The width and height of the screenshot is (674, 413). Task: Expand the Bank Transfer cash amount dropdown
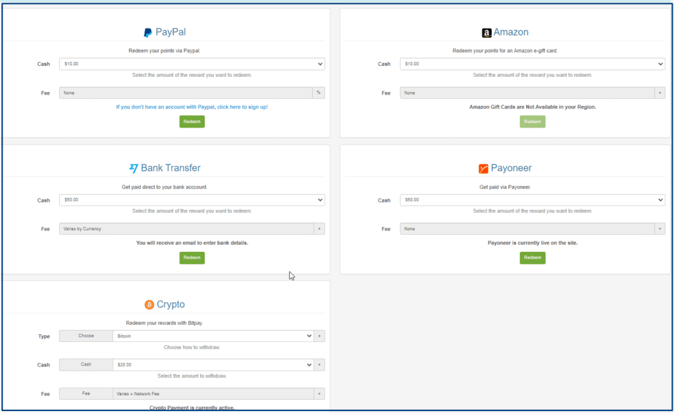[x=192, y=200]
